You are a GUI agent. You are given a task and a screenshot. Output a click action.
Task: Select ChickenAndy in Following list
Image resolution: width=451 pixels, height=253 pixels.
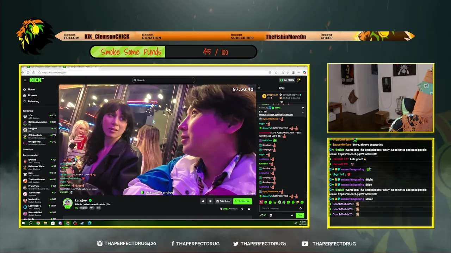[x=40, y=136]
